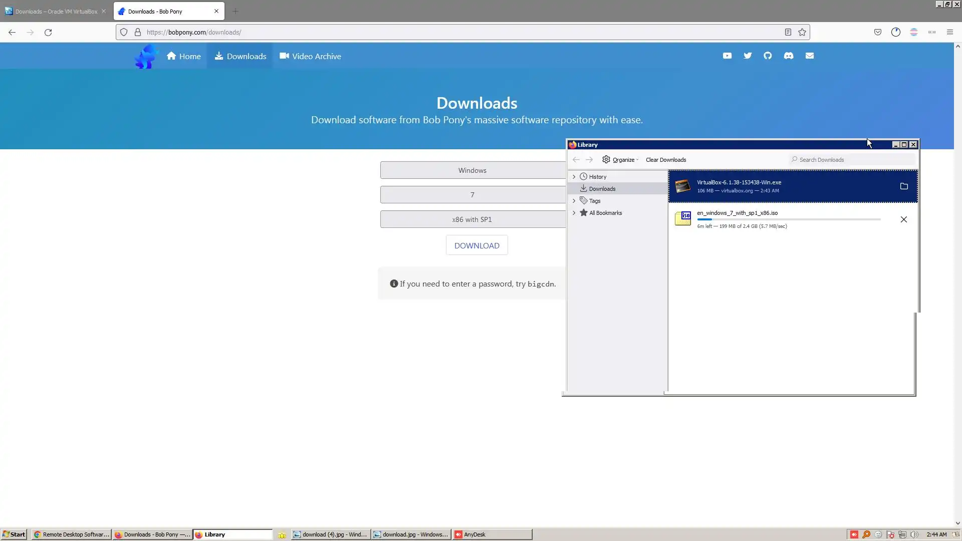Bookmark this page with the star icon
This screenshot has height=541, width=962.
[802, 32]
